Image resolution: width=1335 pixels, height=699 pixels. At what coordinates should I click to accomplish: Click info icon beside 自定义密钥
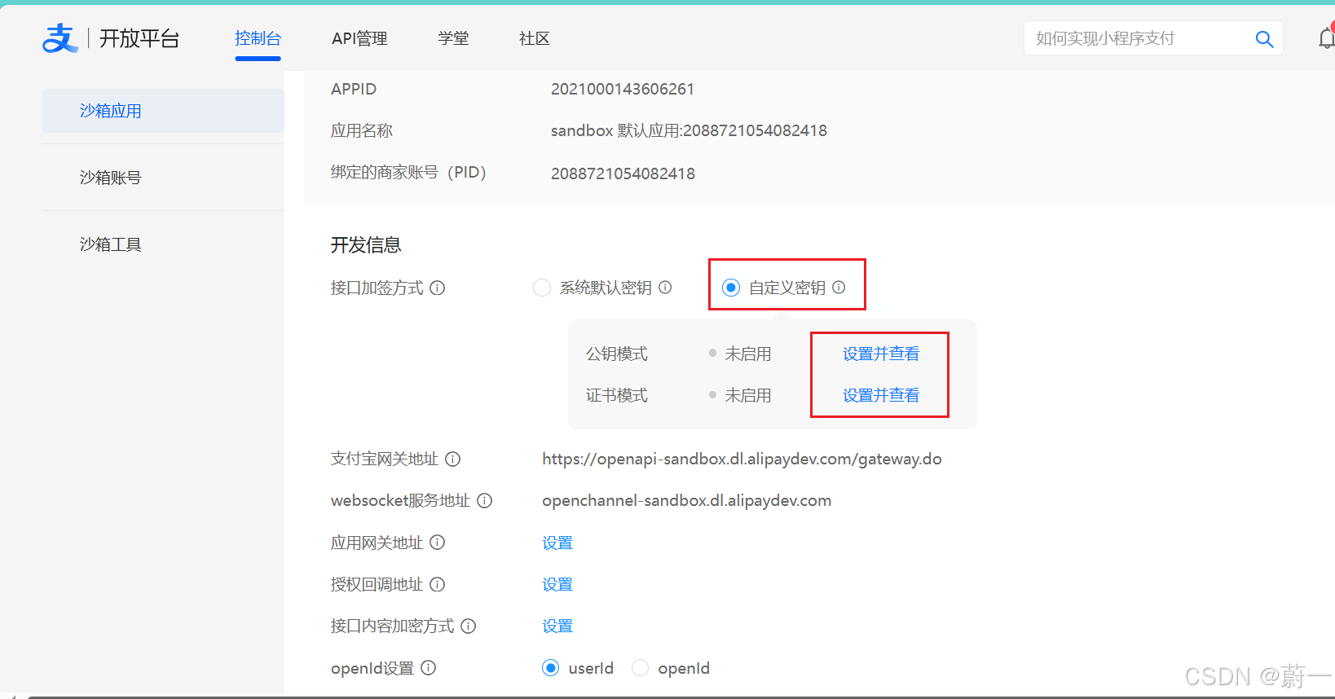pos(839,288)
